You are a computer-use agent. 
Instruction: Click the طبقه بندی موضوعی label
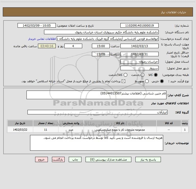coord(175,75)
